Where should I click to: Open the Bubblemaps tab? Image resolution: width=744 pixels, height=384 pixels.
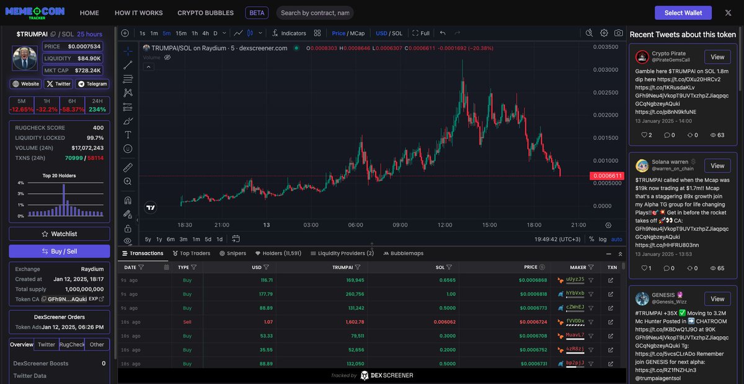pyautogui.click(x=403, y=253)
